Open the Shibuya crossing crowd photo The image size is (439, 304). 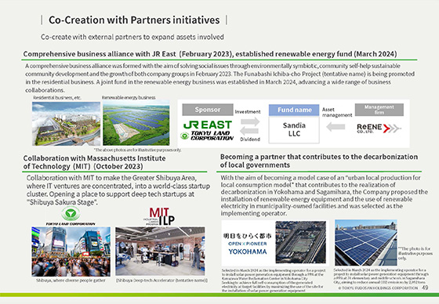[x=71, y=252]
